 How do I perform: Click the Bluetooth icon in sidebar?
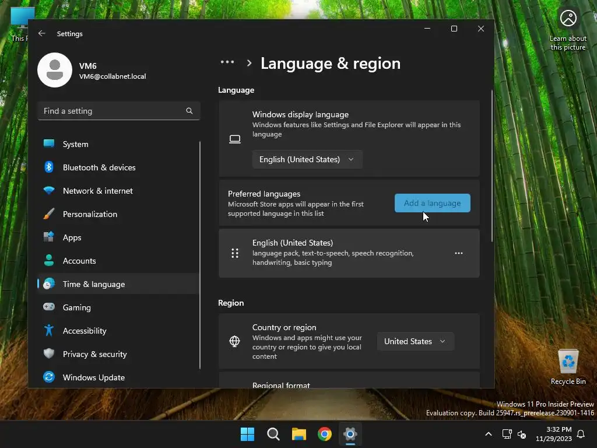point(49,167)
